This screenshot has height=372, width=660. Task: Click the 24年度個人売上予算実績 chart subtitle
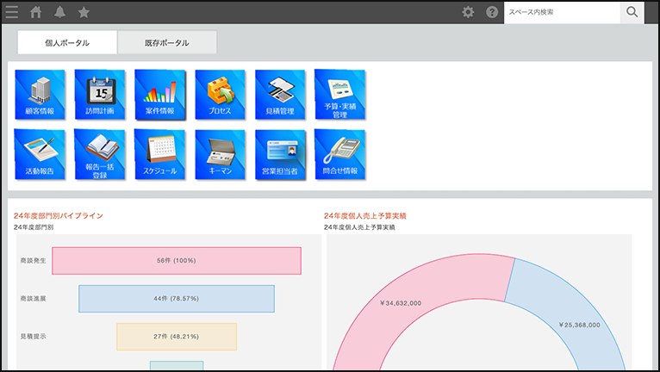tap(359, 227)
